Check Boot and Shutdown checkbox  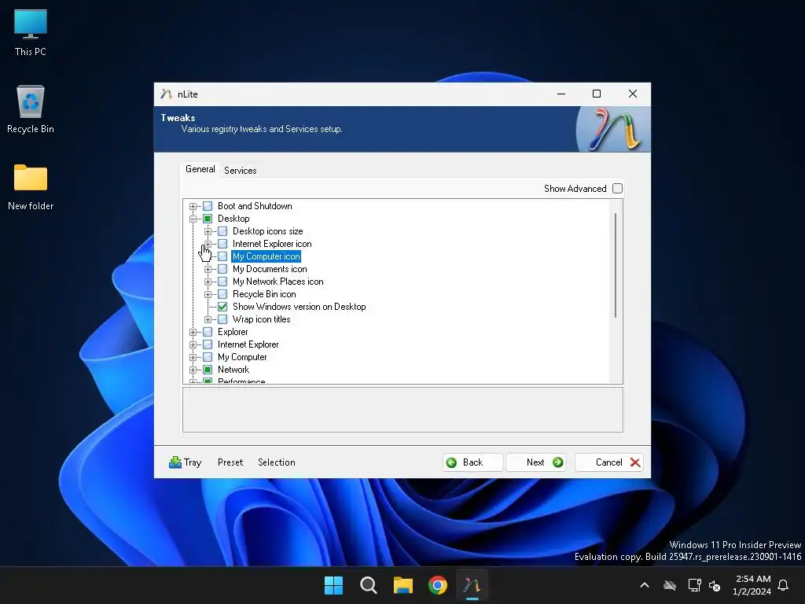click(208, 206)
